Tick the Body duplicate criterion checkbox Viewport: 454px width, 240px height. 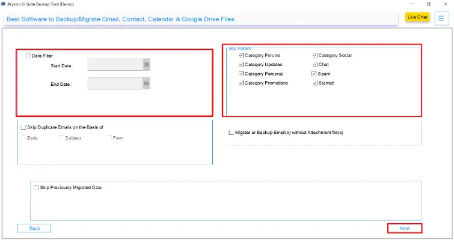click(23, 138)
